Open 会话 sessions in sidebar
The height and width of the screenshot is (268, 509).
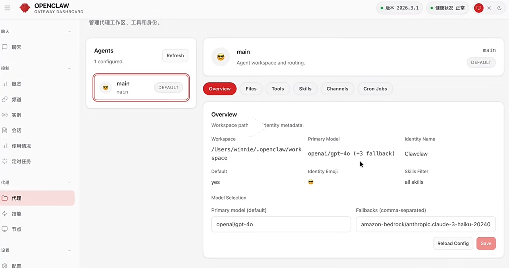coord(37,130)
